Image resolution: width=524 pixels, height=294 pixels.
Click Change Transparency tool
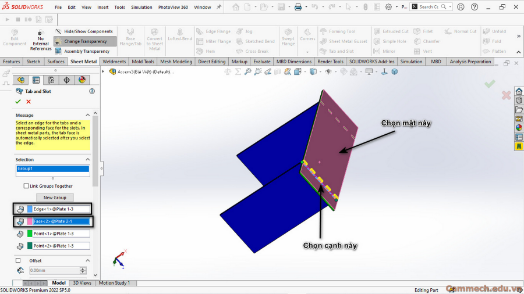(85, 41)
